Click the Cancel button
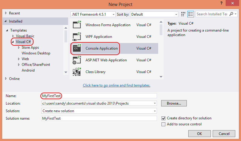241x141 pixels. (x=224, y=134)
